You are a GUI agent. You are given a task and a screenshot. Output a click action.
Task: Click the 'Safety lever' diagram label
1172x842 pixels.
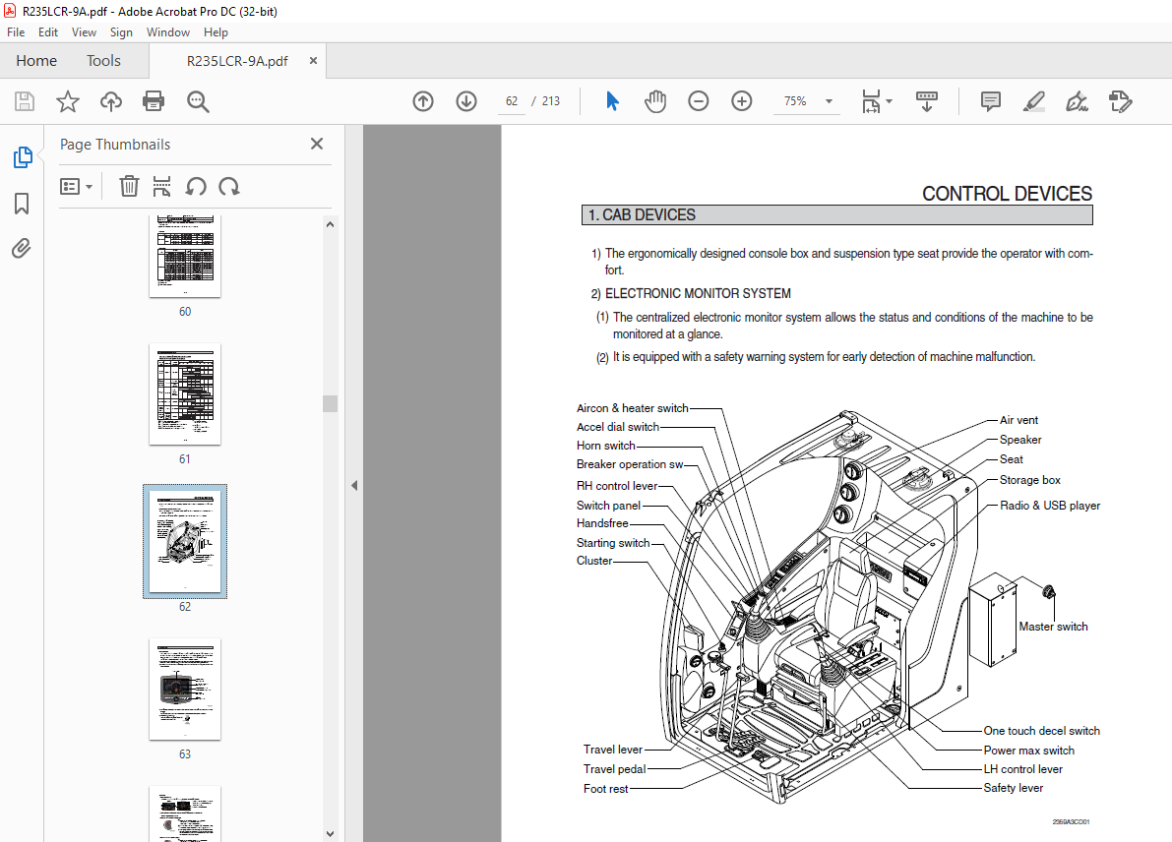(x=1013, y=788)
